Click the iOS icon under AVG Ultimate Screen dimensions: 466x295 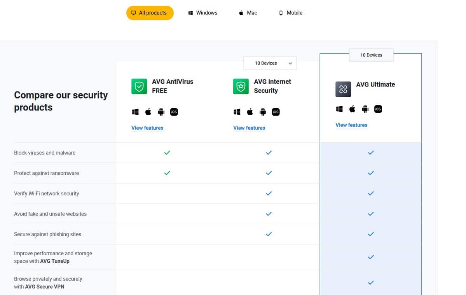[x=378, y=109]
